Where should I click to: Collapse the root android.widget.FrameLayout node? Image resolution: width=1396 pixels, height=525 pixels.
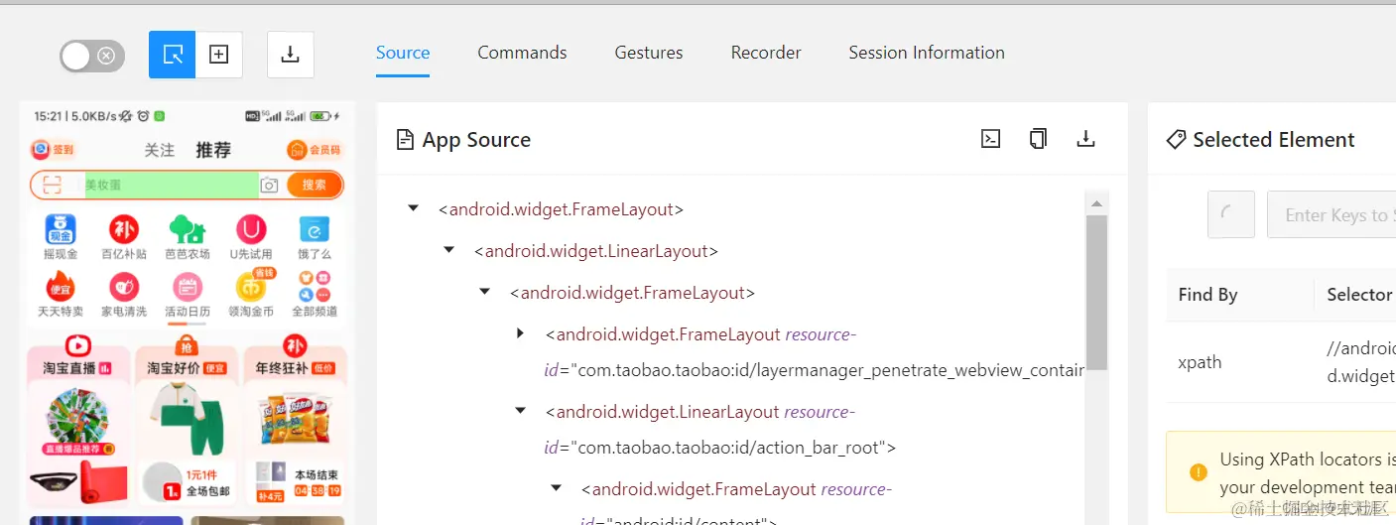tap(413, 208)
